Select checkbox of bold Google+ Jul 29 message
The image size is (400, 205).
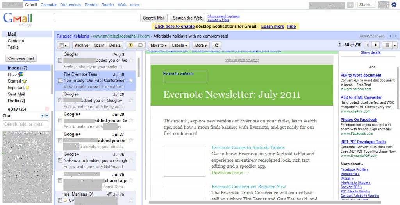60,120
